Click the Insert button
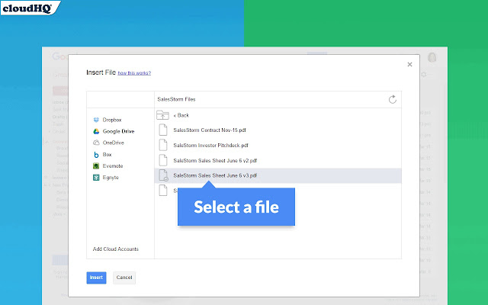Viewport: 488px width, 305px height. click(x=97, y=278)
